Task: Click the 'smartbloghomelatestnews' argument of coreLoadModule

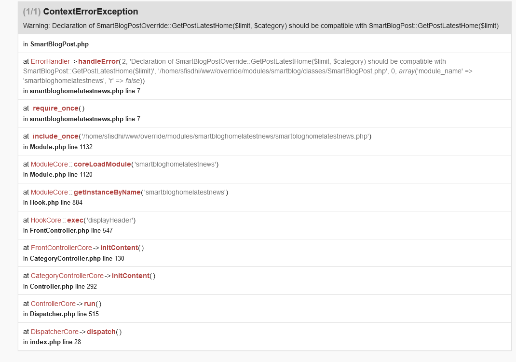Action: tap(175, 165)
